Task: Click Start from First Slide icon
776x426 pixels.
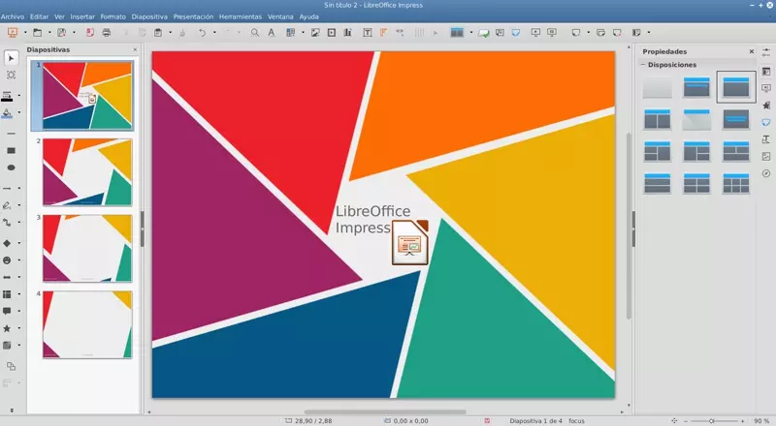Action: click(x=535, y=33)
